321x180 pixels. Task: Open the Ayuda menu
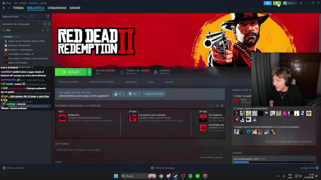[43, 3]
